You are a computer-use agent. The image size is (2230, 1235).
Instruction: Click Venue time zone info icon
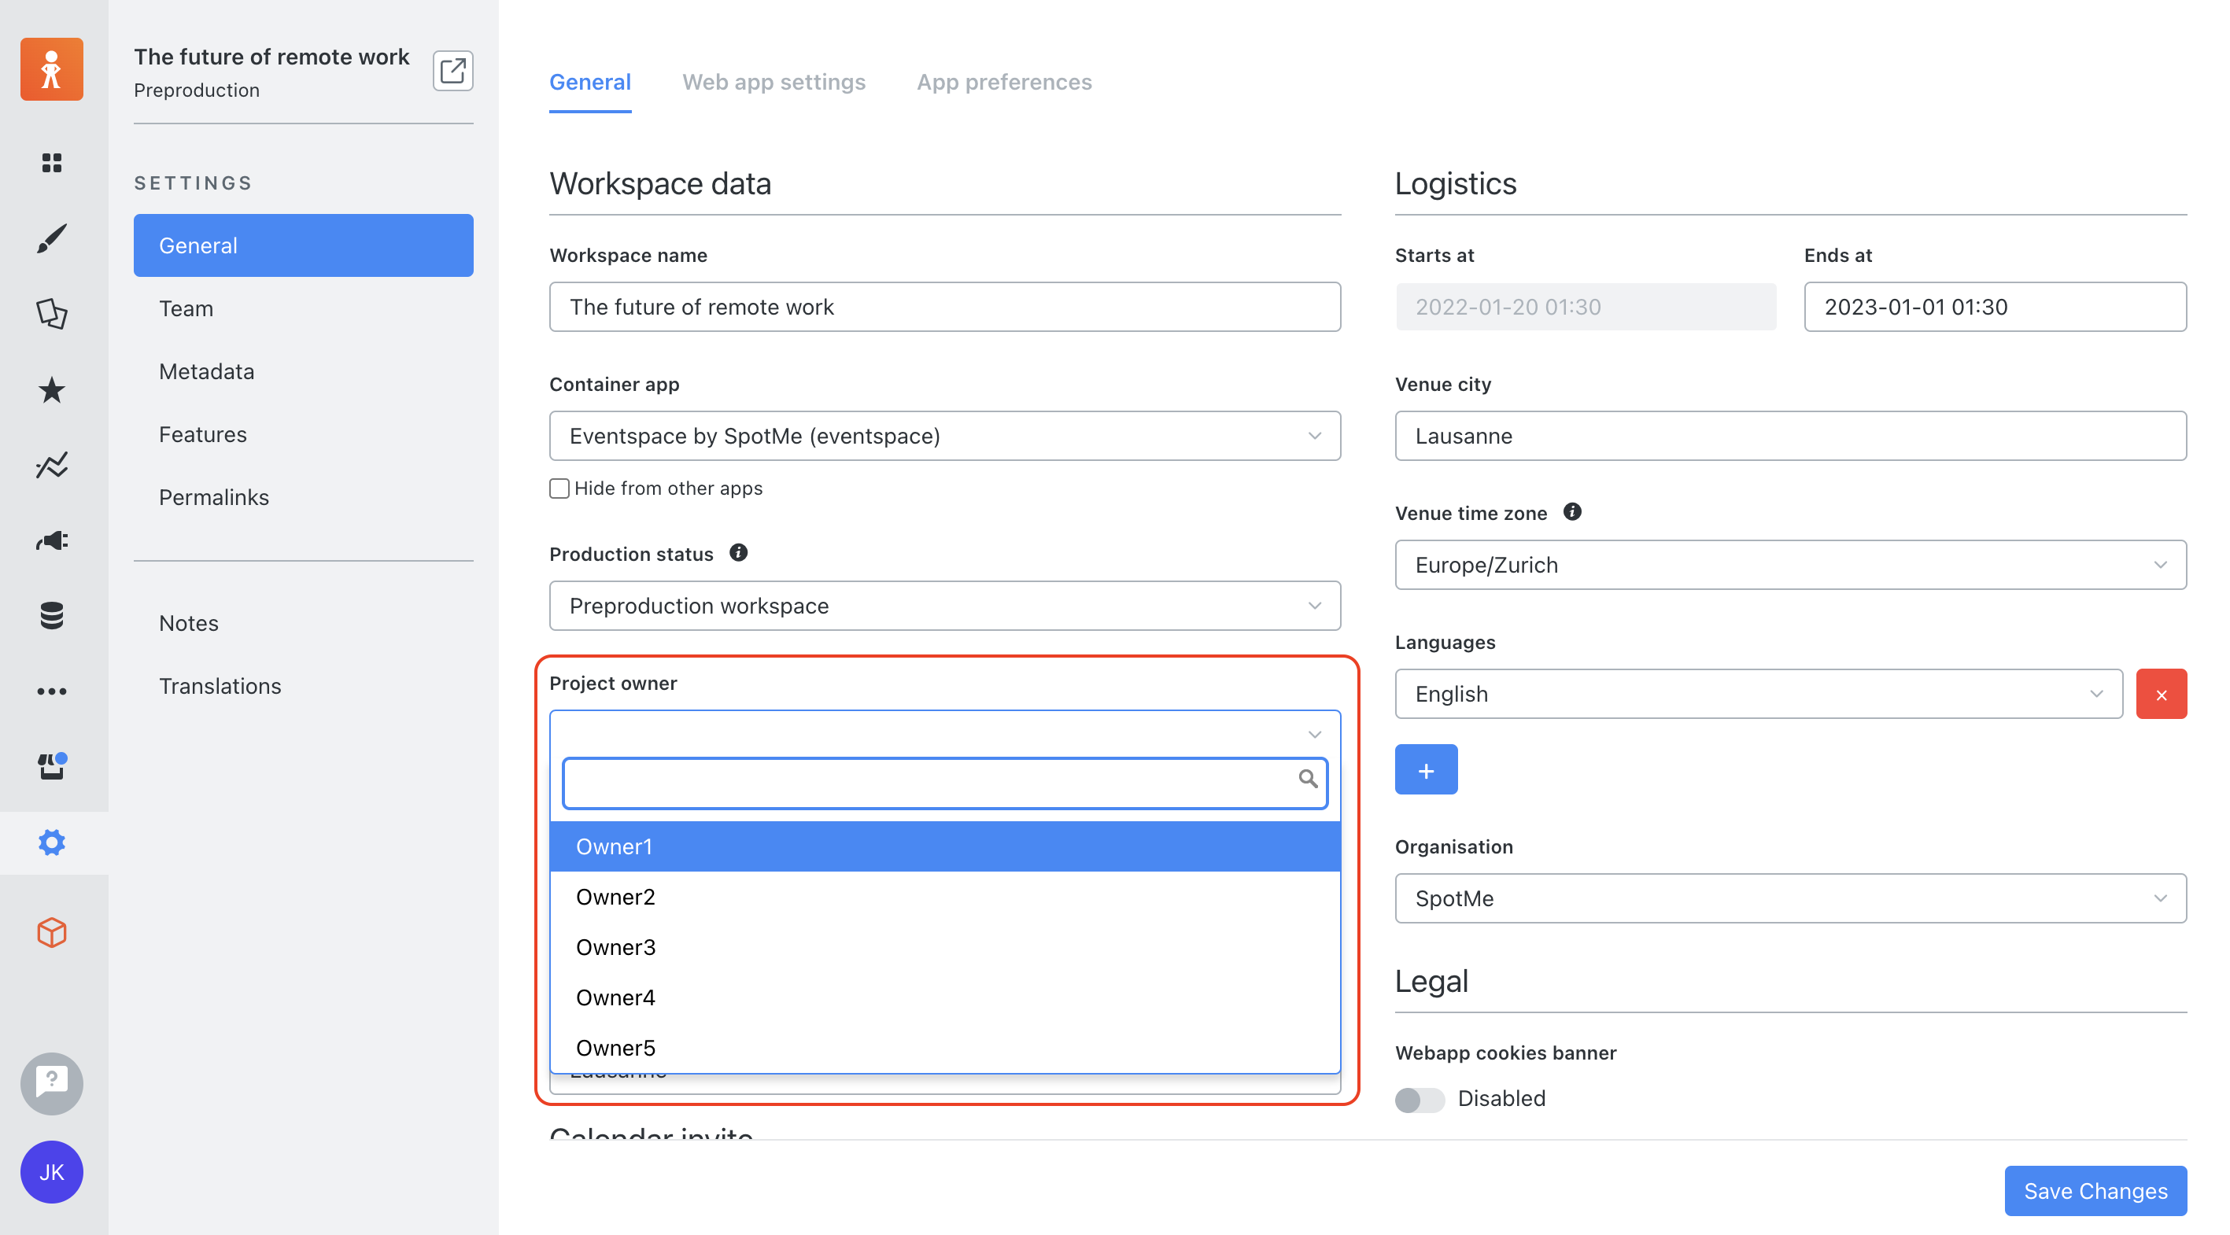[1572, 511]
